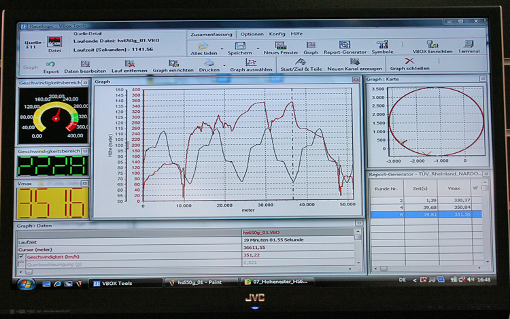Click the Export graph icon

point(51,63)
